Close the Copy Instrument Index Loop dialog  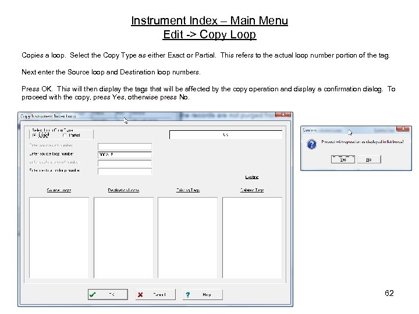(x=283, y=115)
